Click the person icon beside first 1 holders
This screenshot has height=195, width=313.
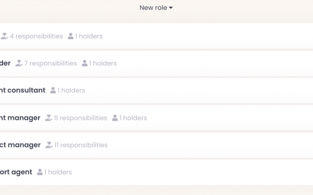pyautogui.click(x=70, y=36)
